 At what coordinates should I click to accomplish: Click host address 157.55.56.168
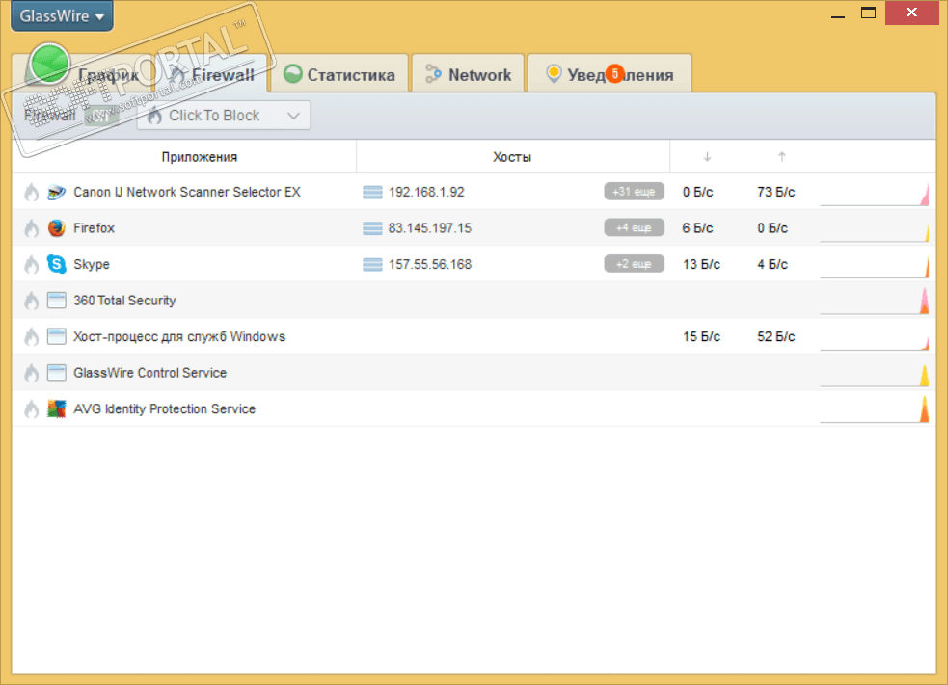click(430, 265)
